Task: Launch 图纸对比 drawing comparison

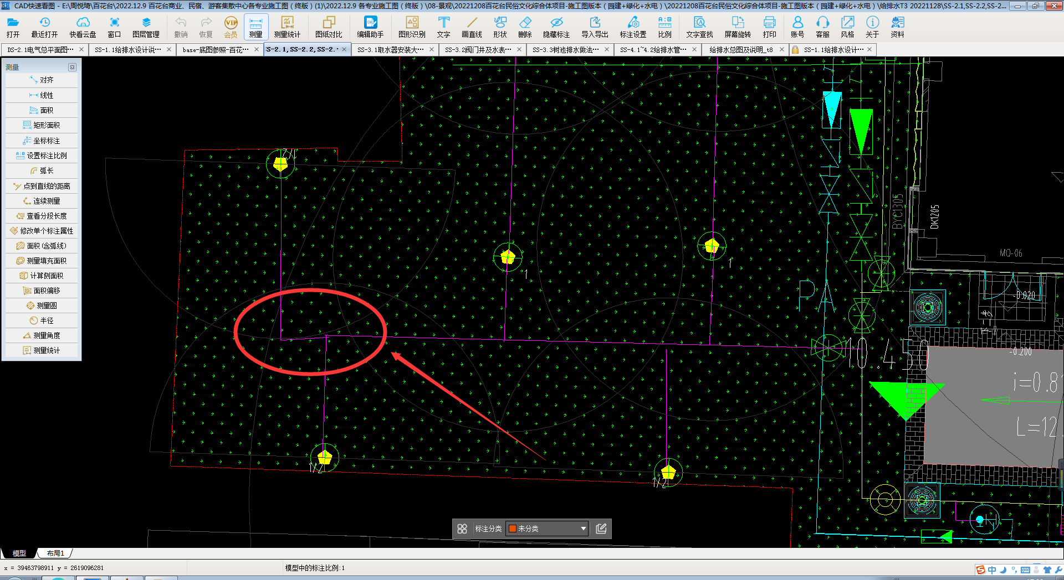Action: tap(329, 27)
